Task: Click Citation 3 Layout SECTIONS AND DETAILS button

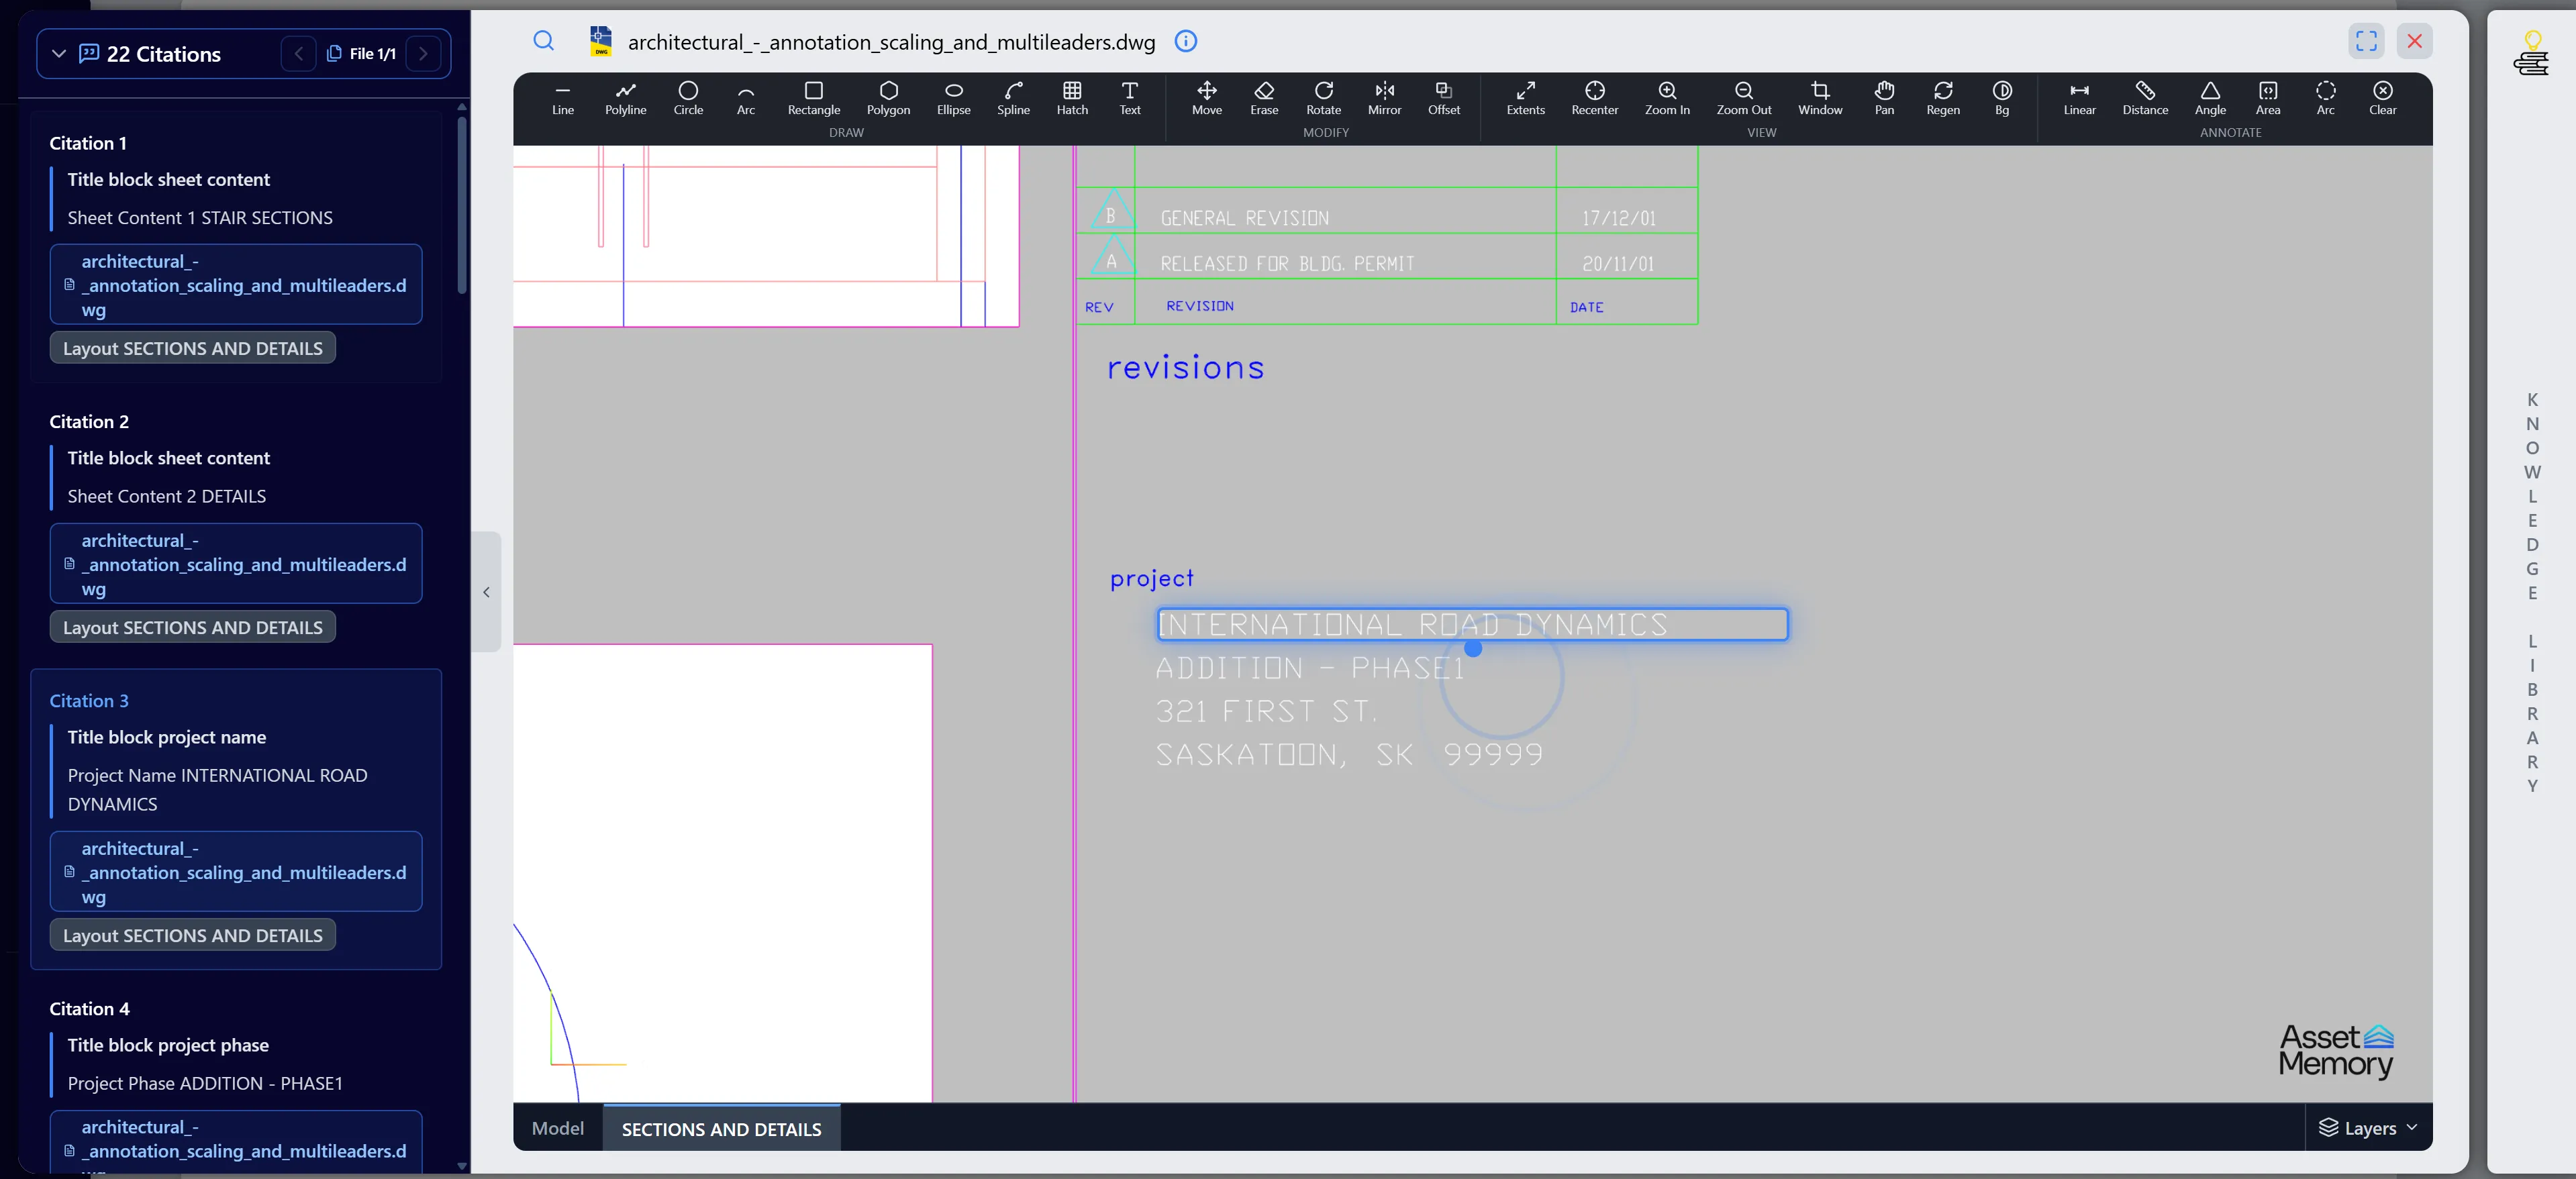Action: point(193,935)
